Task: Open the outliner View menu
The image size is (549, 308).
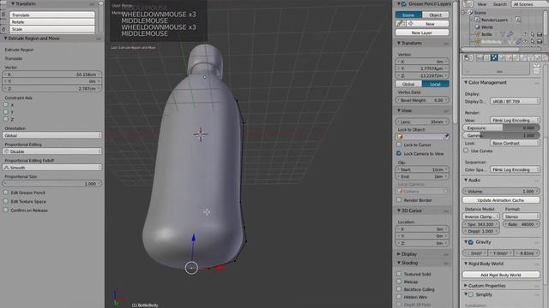Action: pyautogui.click(x=482, y=4)
